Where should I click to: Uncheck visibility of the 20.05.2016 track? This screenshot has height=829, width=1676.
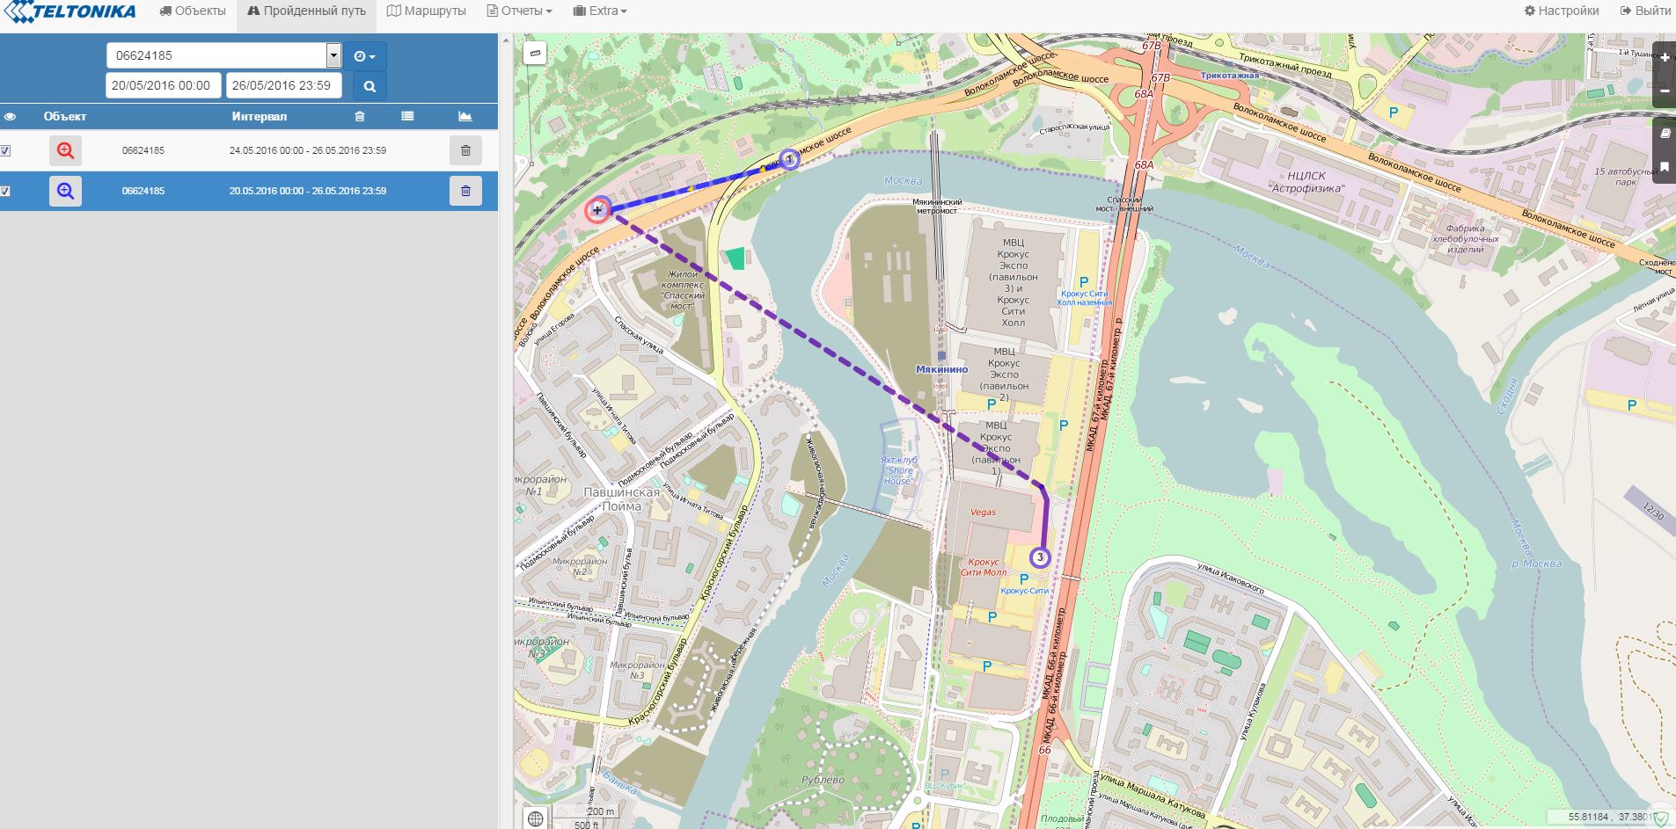pos(5,191)
